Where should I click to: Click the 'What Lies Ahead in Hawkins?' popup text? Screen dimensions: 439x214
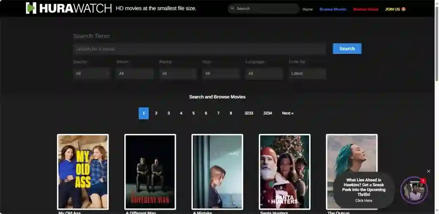click(x=364, y=187)
